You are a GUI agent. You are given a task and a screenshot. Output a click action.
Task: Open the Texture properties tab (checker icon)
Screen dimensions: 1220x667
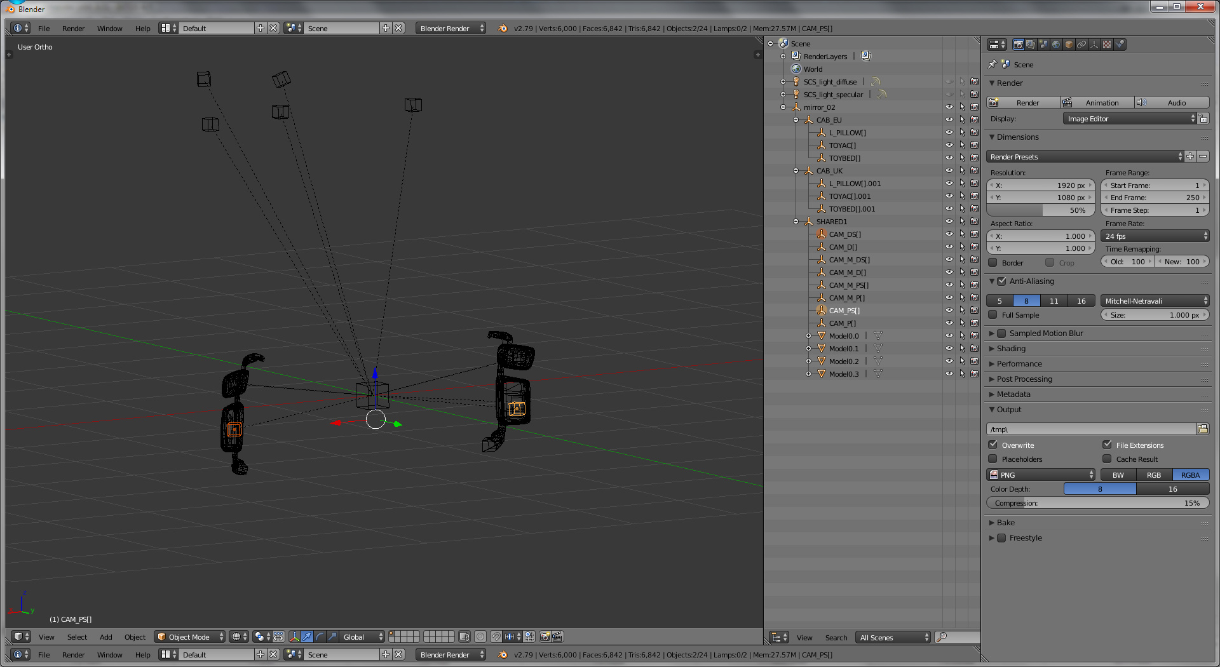[1107, 44]
